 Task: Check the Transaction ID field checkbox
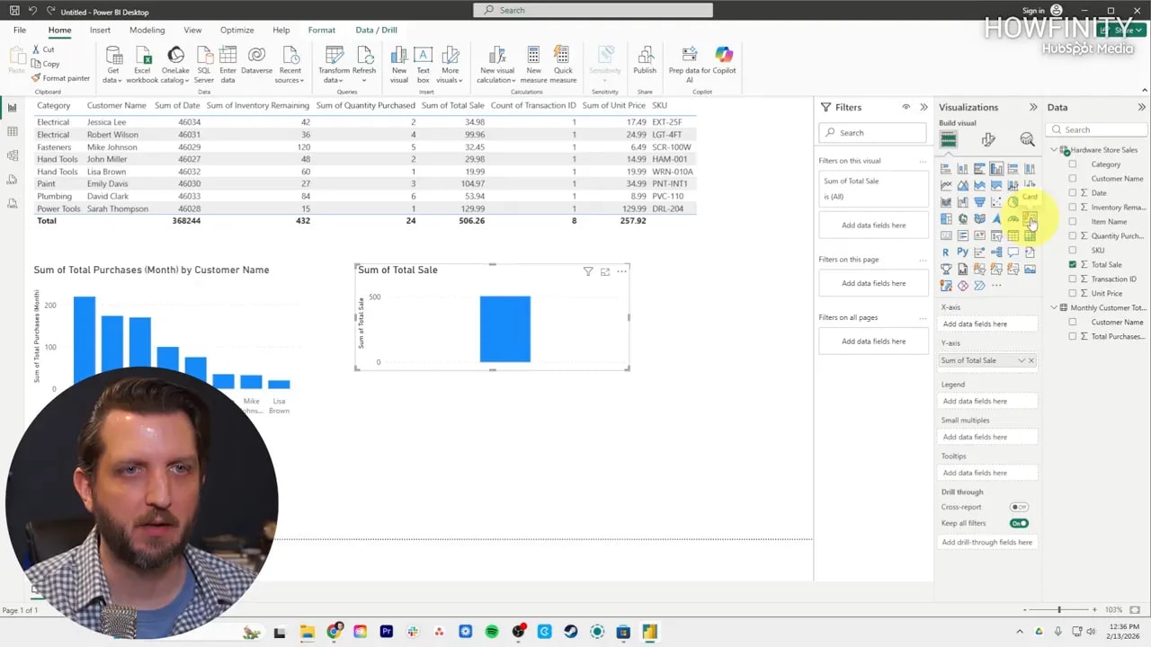[1072, 279]
